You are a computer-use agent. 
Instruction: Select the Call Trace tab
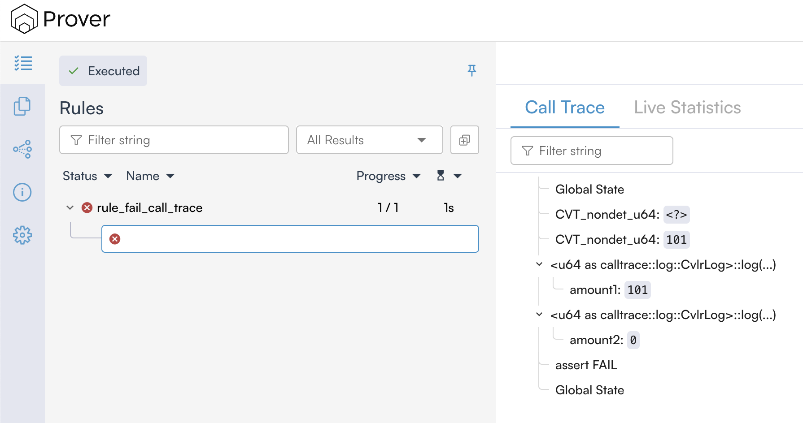click(x=564, y=107)
